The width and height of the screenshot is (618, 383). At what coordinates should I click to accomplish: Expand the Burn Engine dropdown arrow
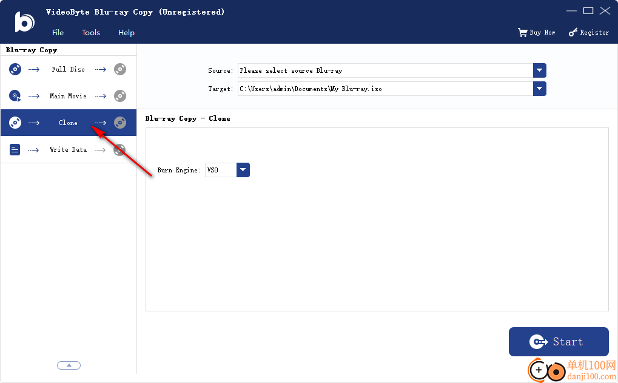click(243, 170)
